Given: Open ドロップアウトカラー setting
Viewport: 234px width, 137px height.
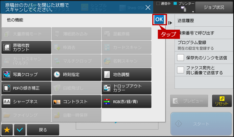Looking at the screenshot, I should click(x=127, y=88).
